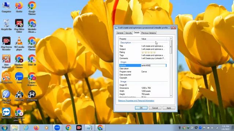This screenshot has height=131, width=234.
Task: Switch to Zoom in the taskbar
Action: (57, 128)
